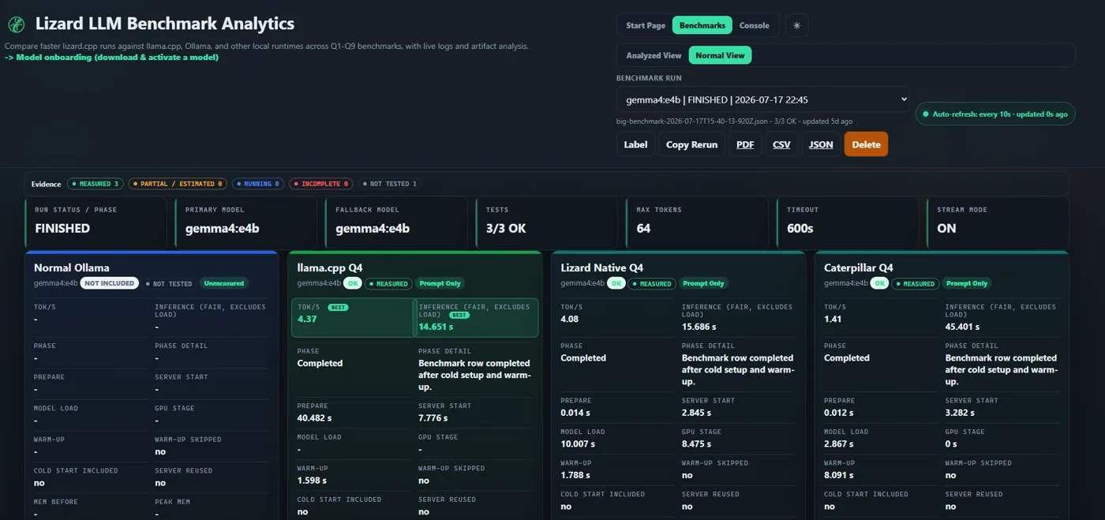
Task: Open the Benchmark Run dropdown
Action: coord(763,99)
